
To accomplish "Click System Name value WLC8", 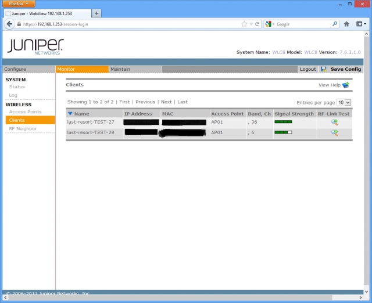I will pos(278,52).
